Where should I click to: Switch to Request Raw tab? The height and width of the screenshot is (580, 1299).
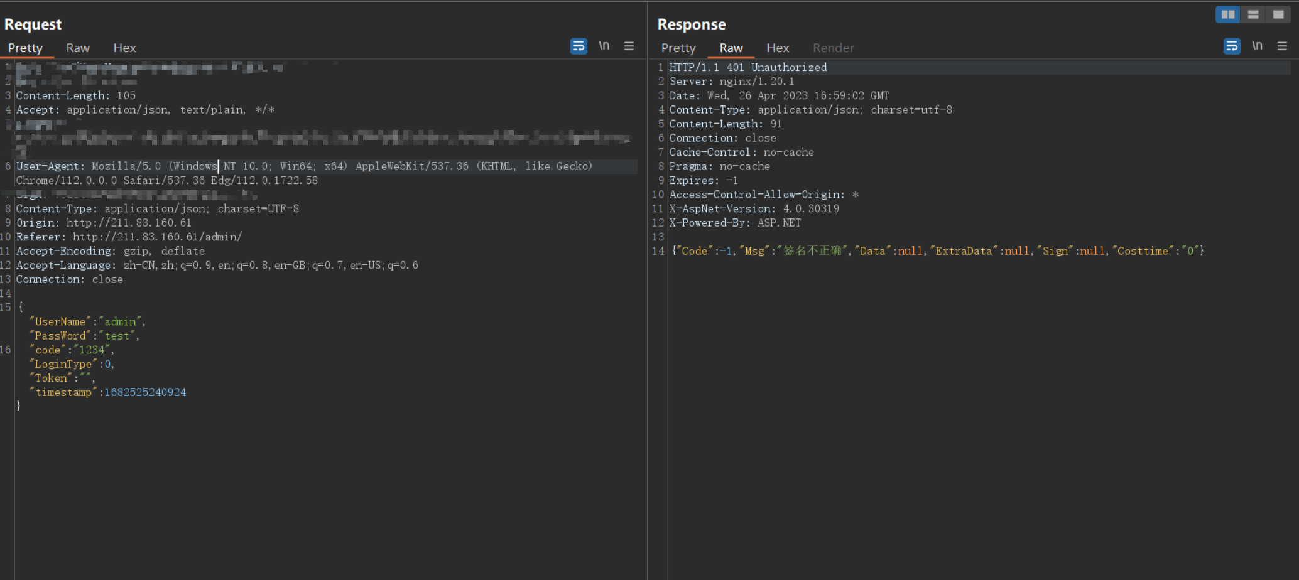(x=78, y=48)
